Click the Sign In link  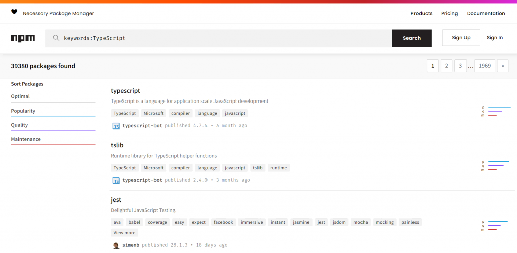coord(495,37)
